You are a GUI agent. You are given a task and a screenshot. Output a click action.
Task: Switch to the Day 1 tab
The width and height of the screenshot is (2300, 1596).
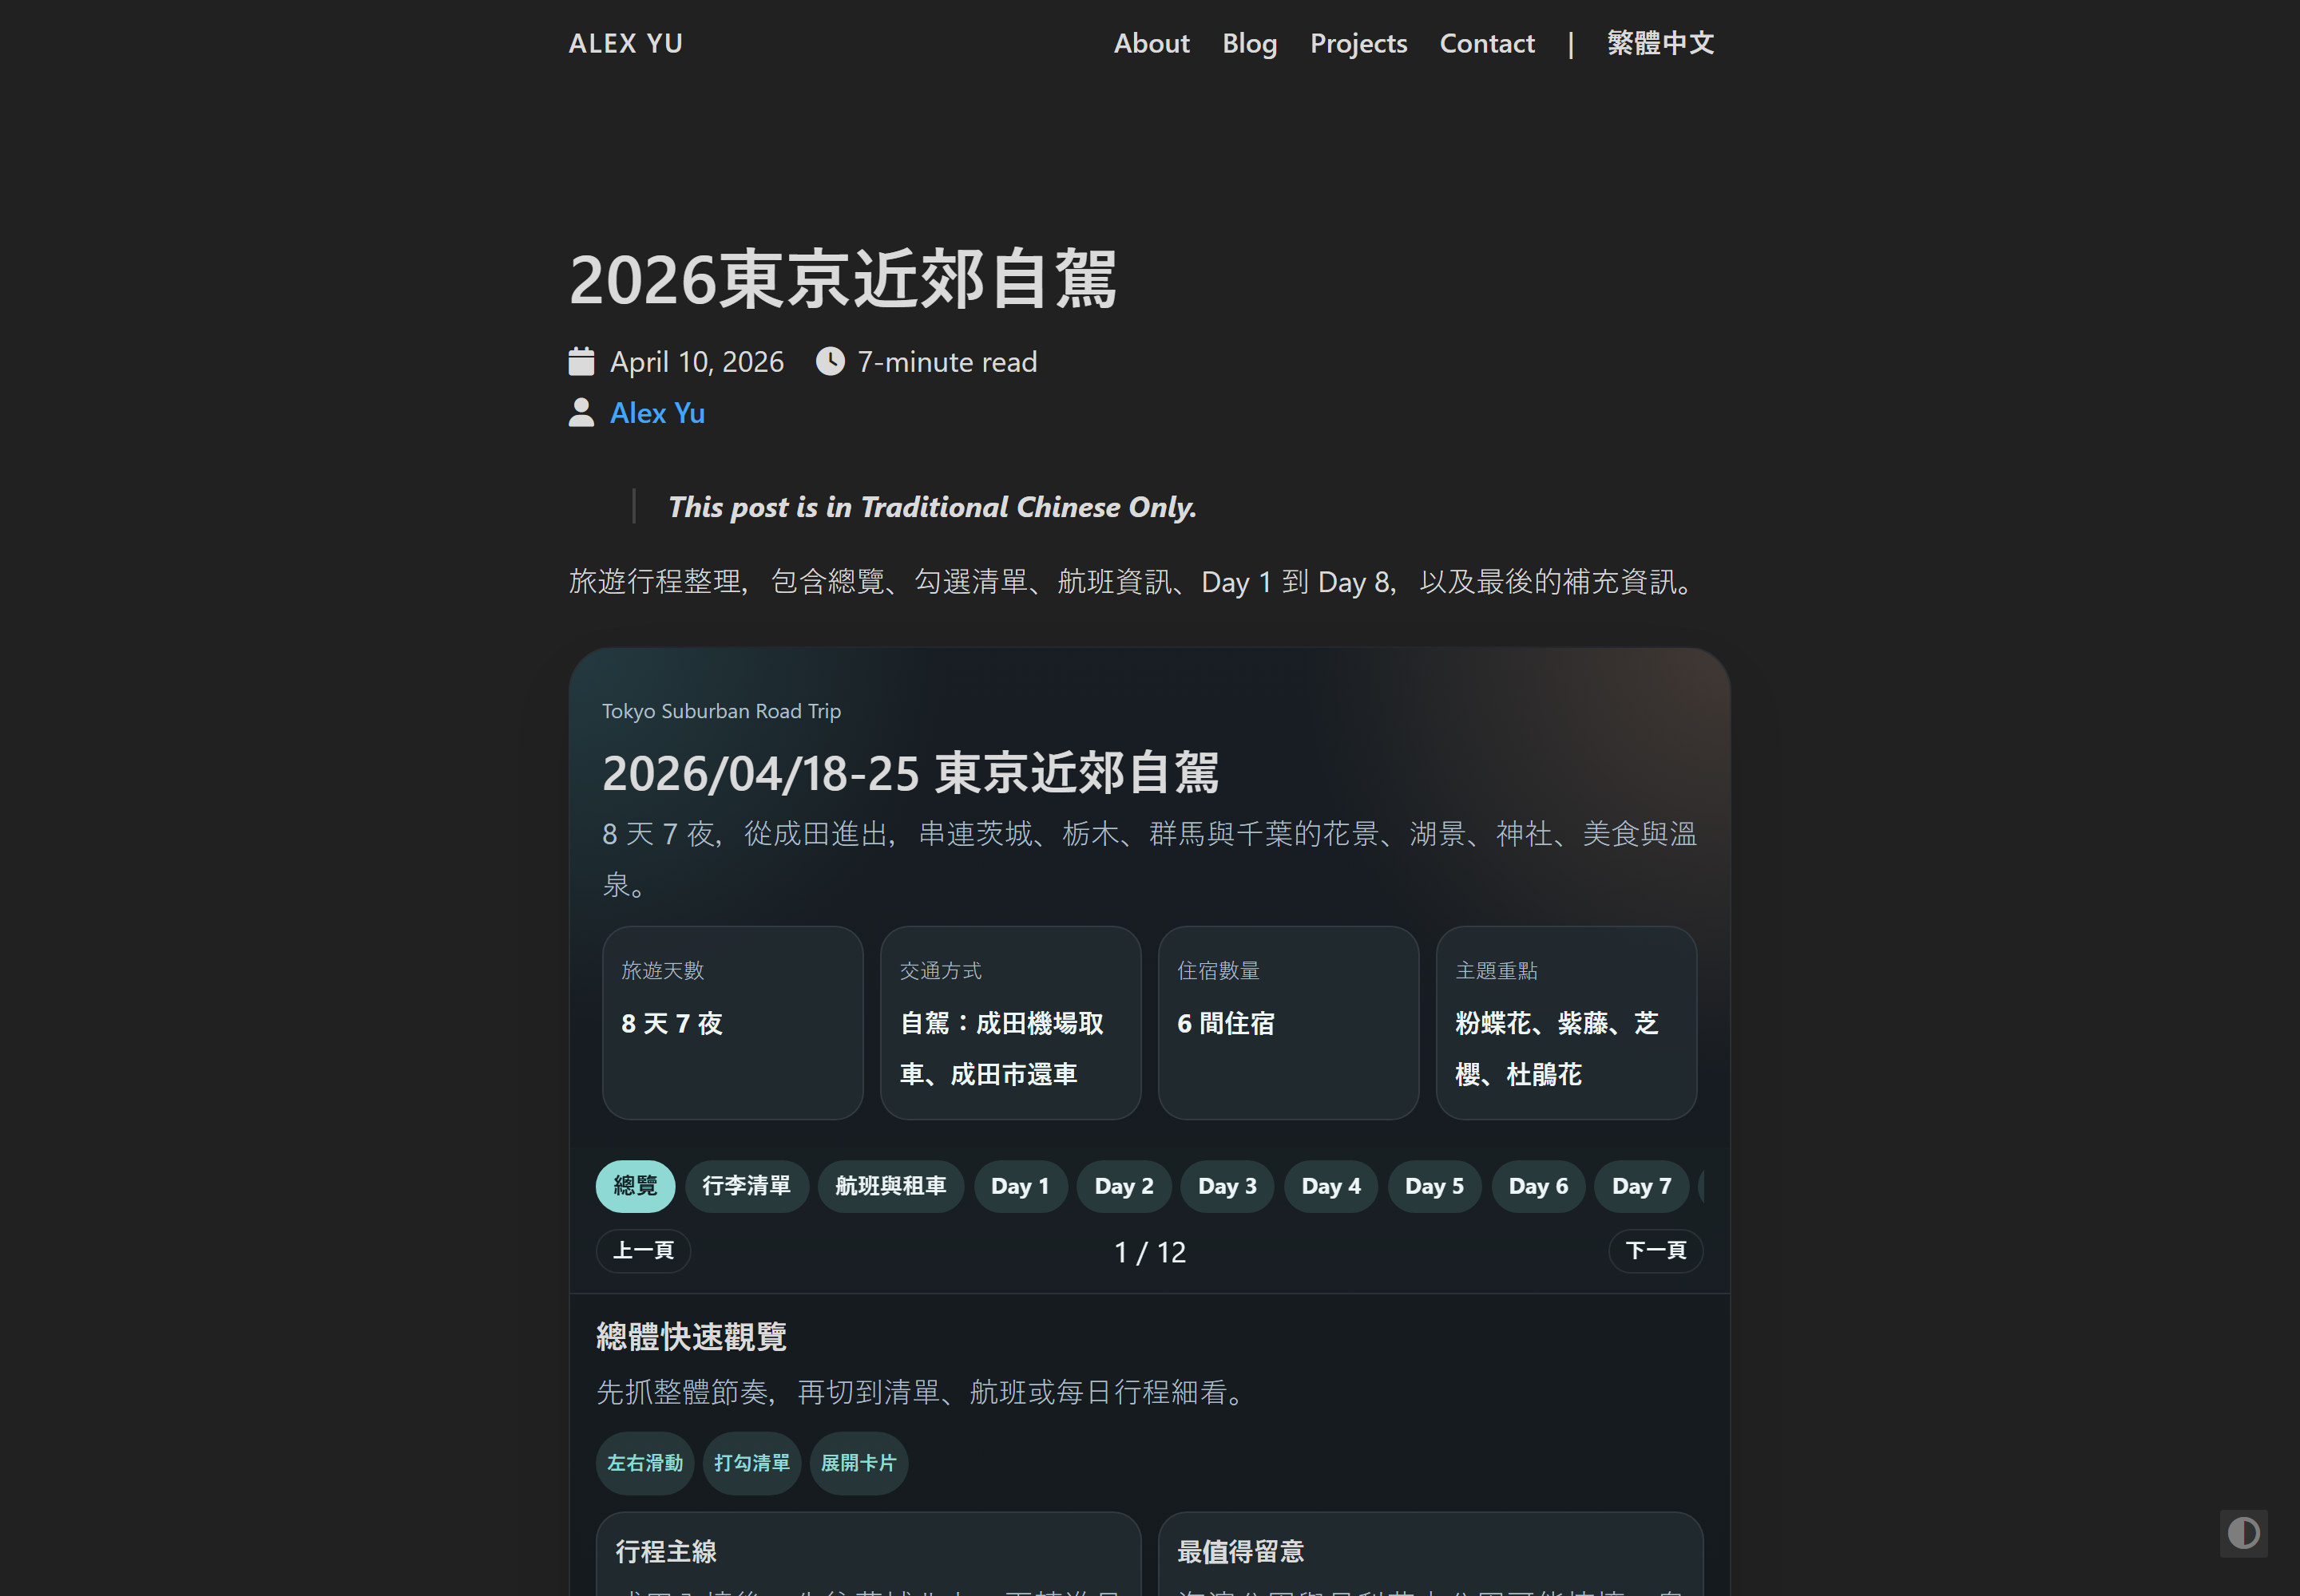(x=1020, y=1186)
